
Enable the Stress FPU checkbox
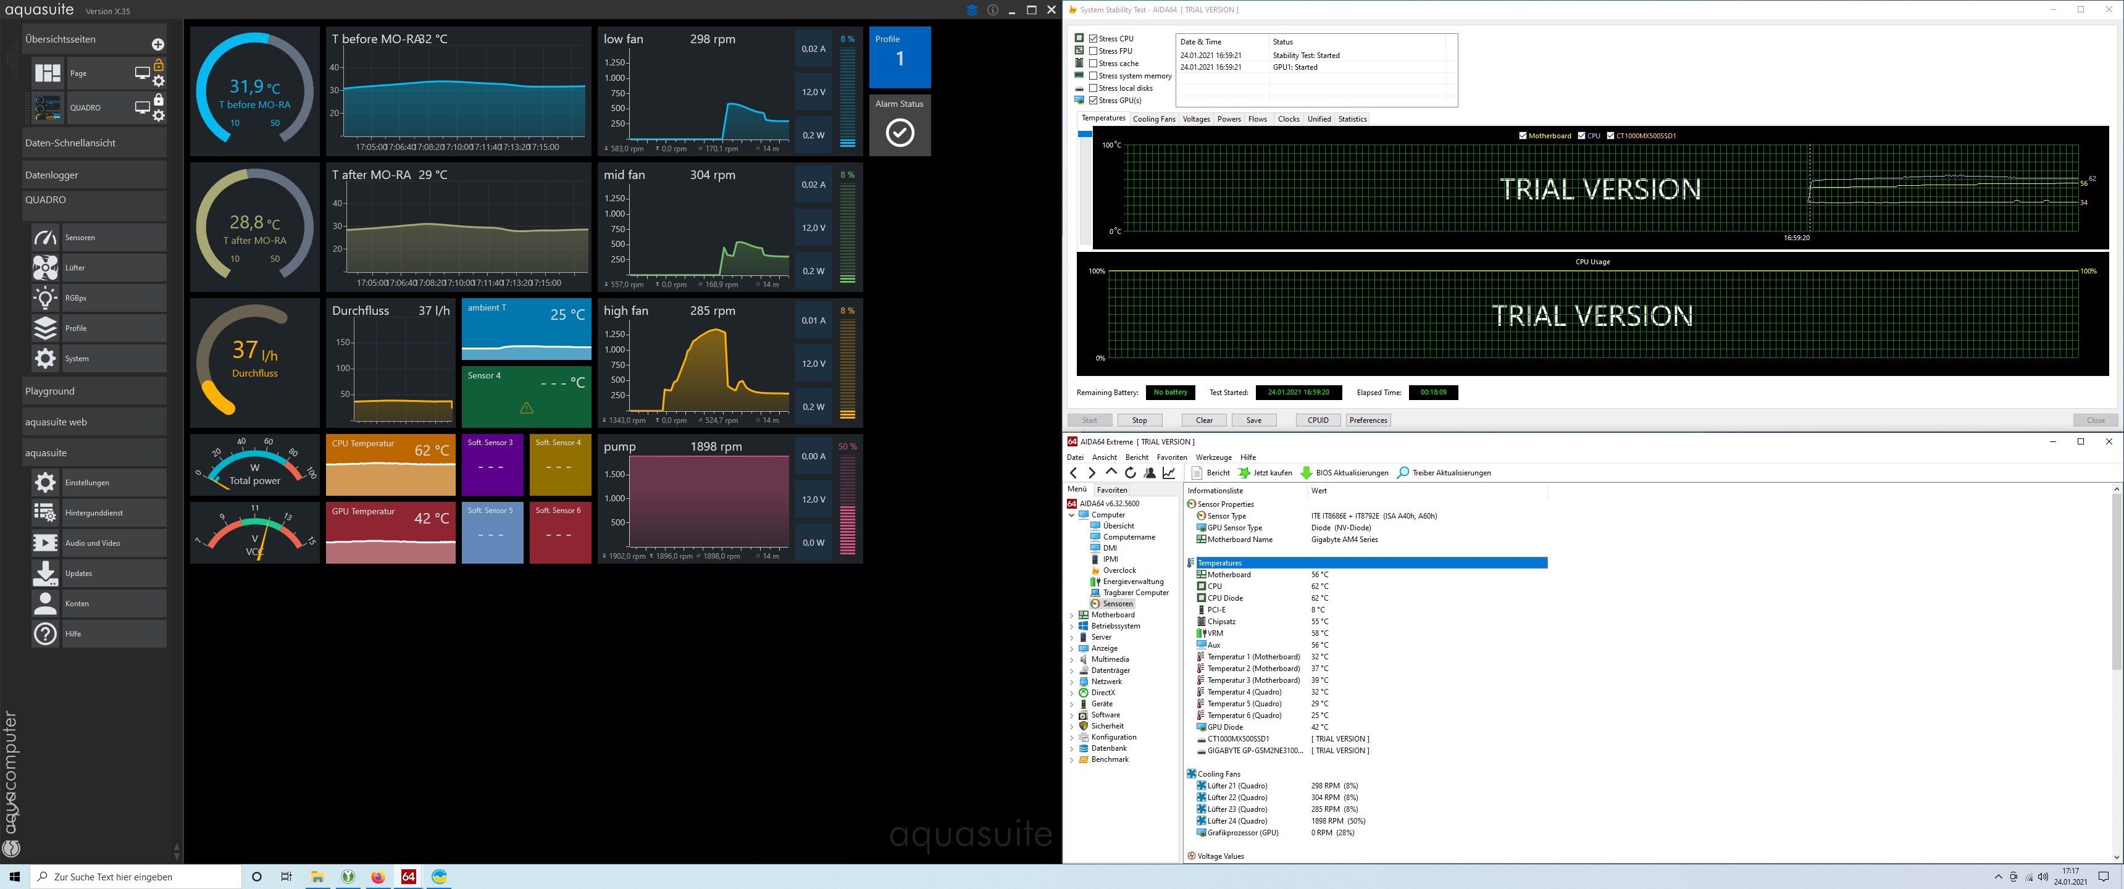click(x=1093, y=51)
